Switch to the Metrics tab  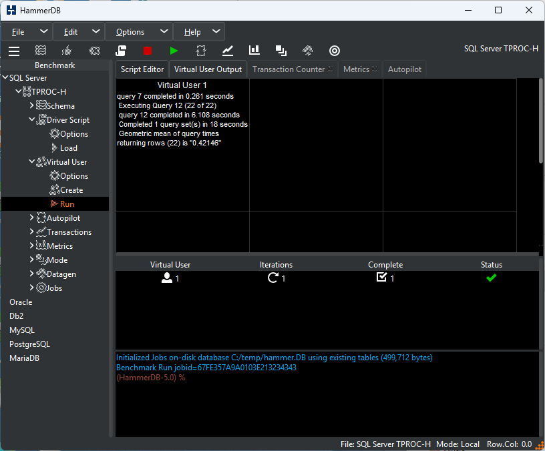(x=360, y=69)
